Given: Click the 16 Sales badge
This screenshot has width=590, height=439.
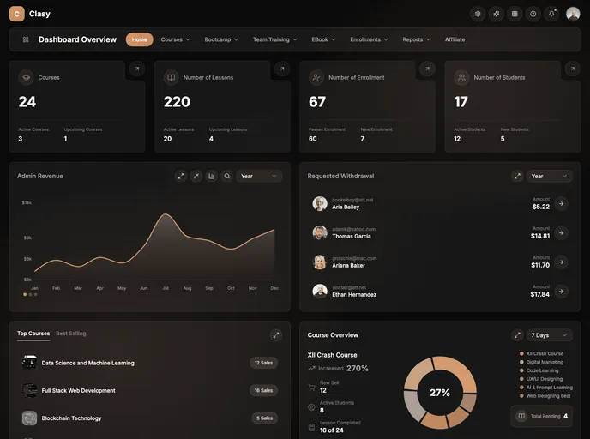Looking at the screenshot, I should click(x=263, y=390).
